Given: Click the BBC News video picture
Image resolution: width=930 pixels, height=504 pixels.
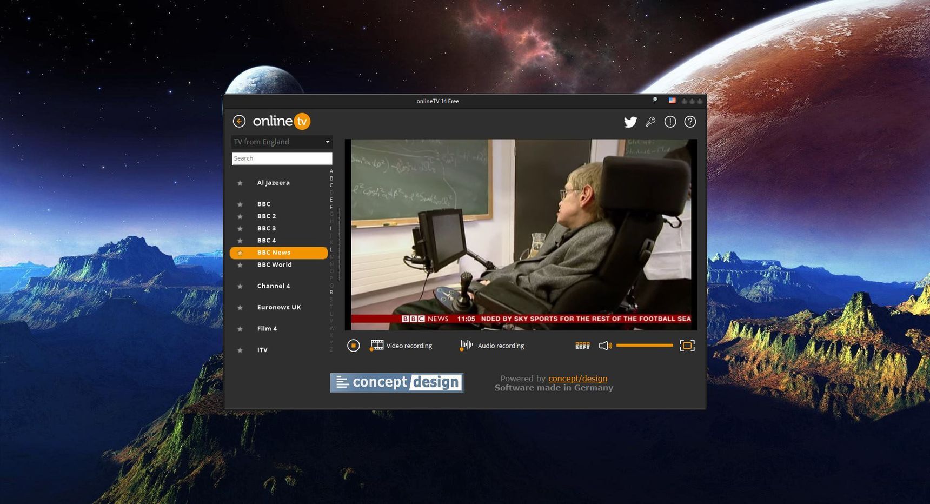Looking at the screenshot, I should click(521, 235).
